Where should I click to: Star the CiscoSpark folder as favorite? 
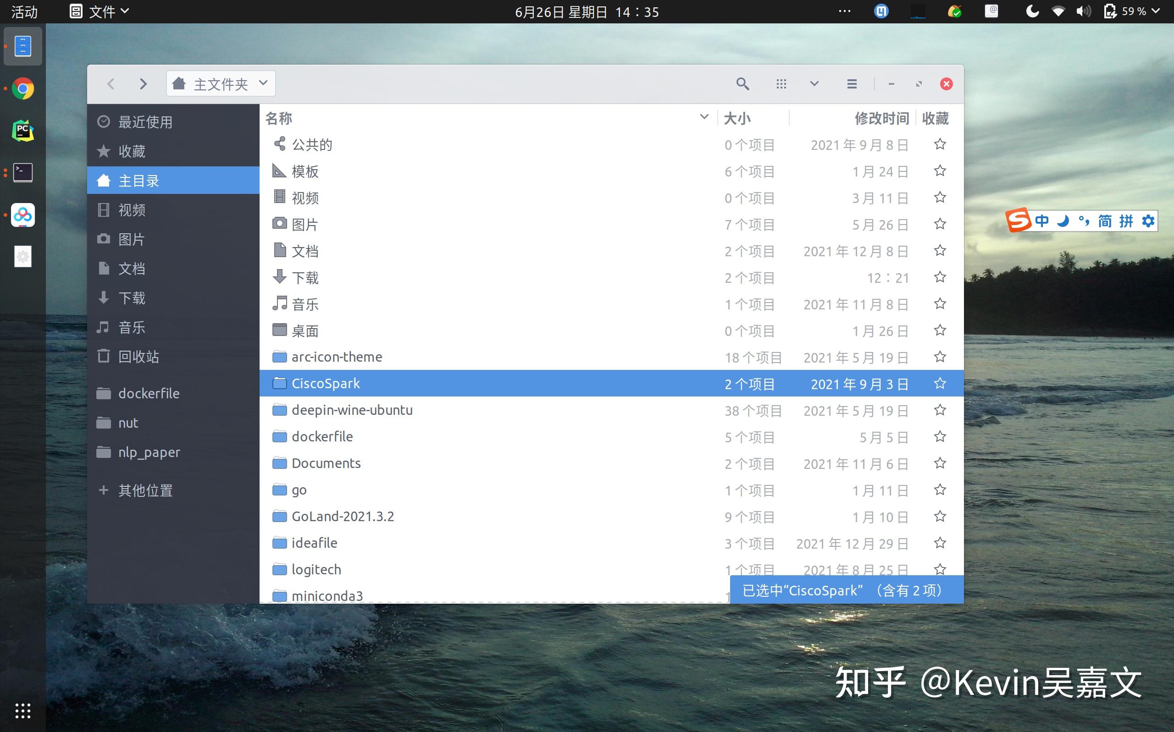click(x=940, y=383)
